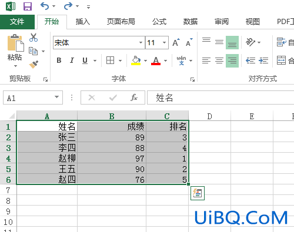This screenshot has height=232, width=294.
Task: Toggle center text horizontally
Action: [x=219, y=60]
